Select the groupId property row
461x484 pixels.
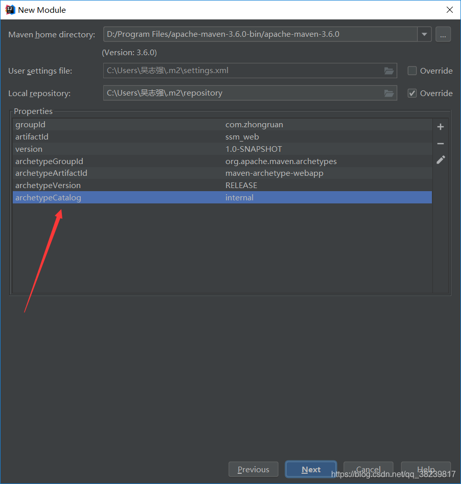[x=222, y=125]
